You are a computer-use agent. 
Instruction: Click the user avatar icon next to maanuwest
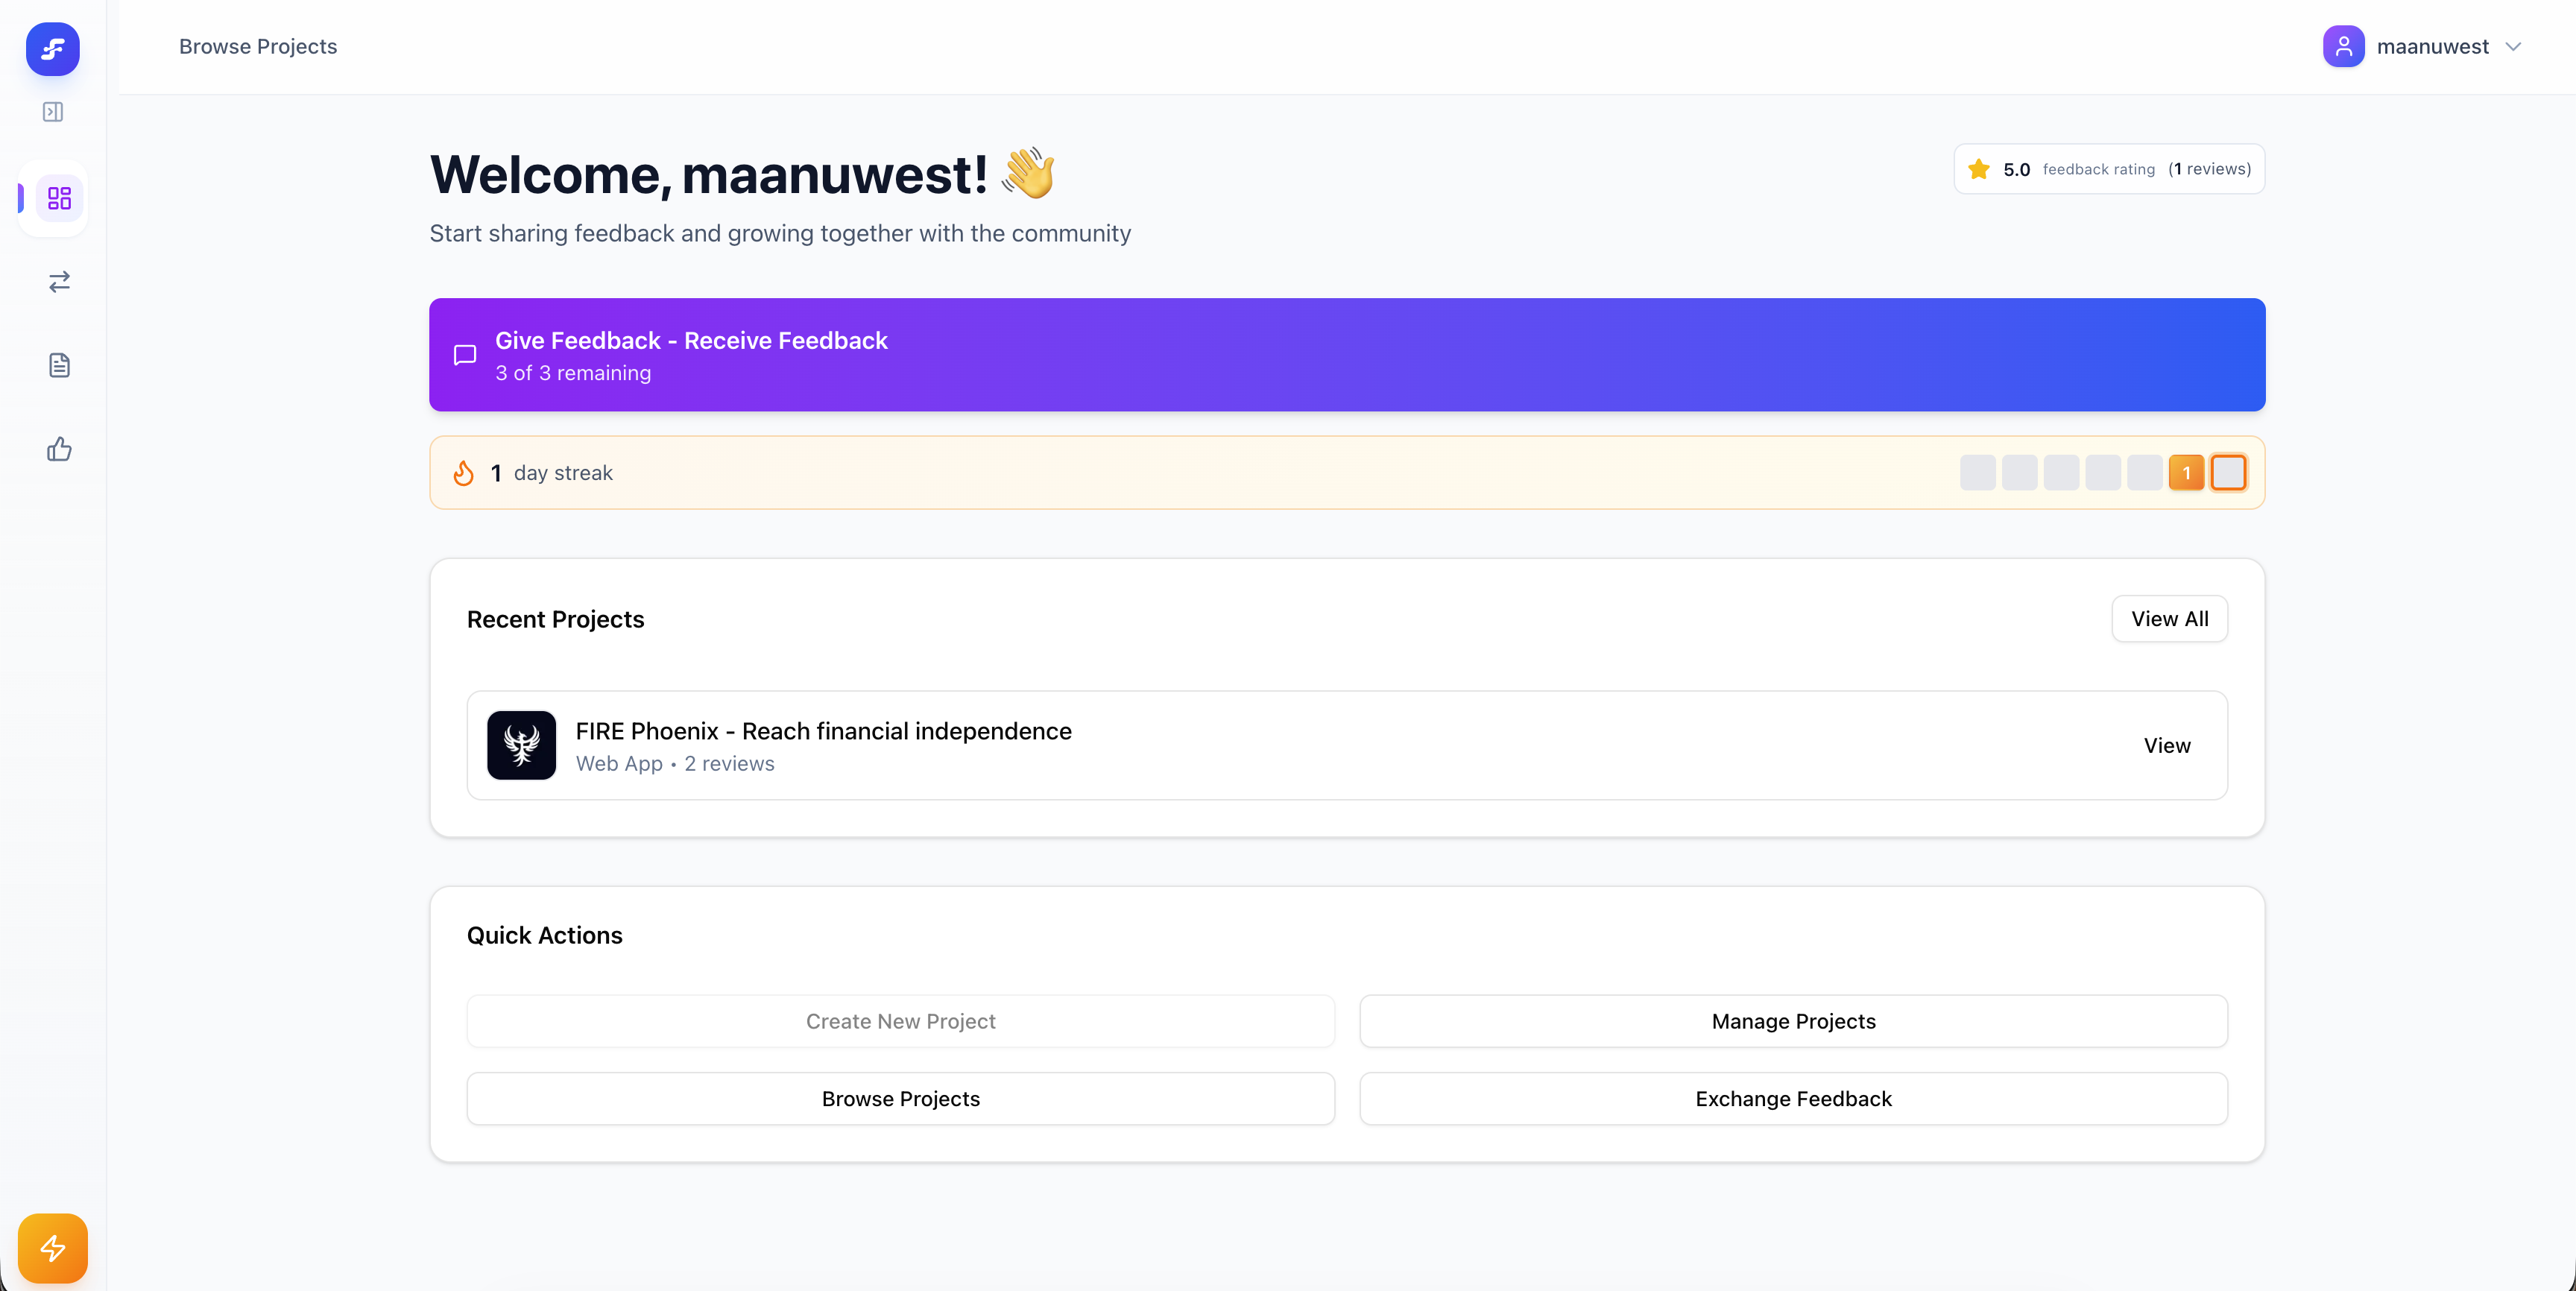tap(2344, 46)
